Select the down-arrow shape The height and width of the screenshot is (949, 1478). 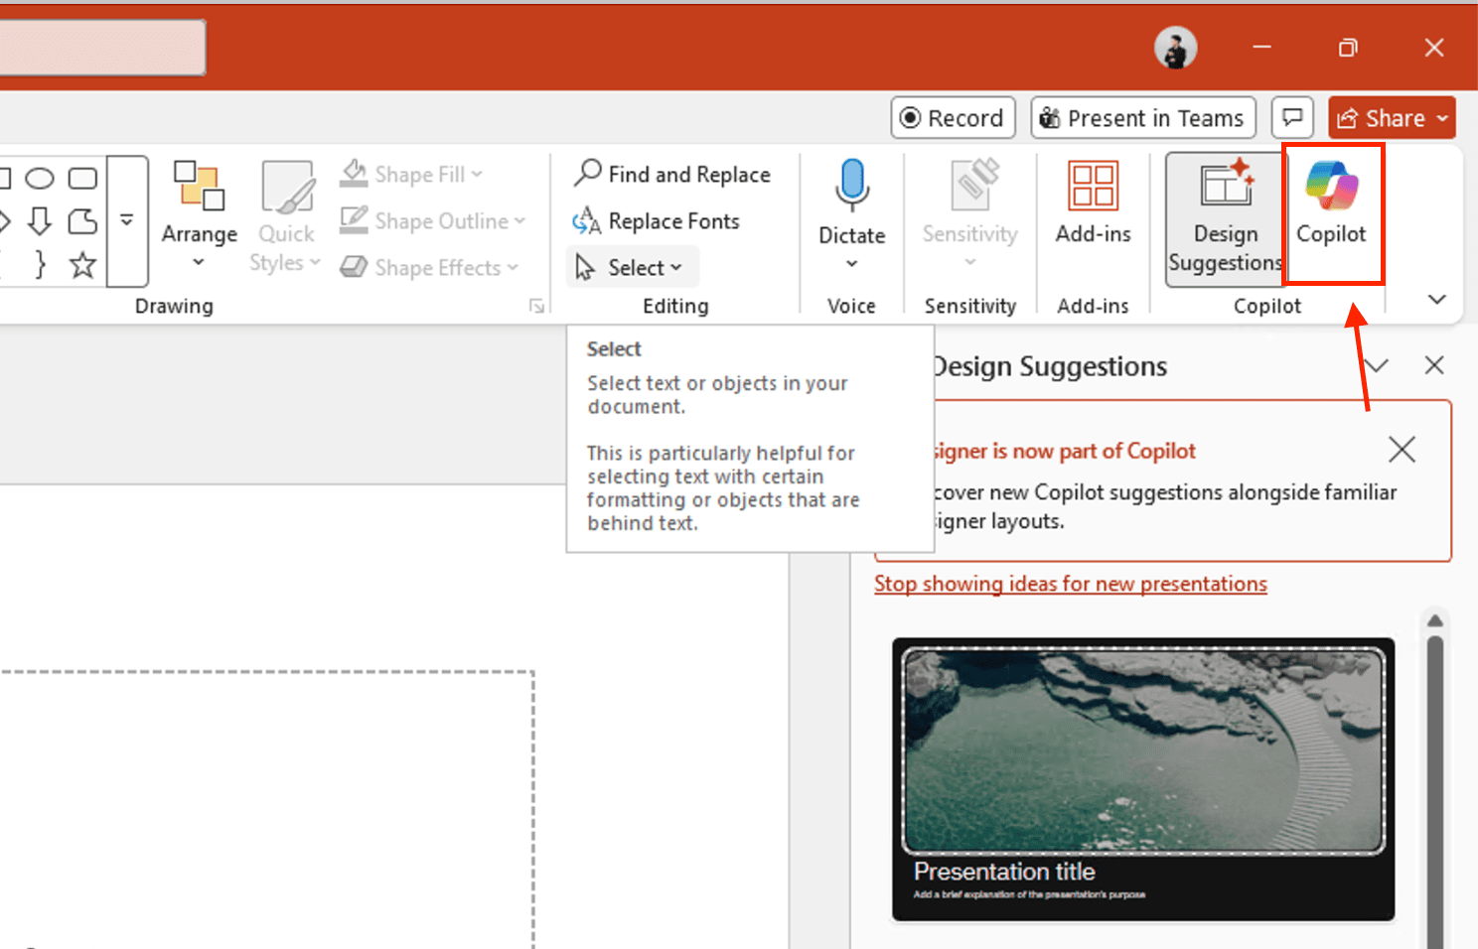(40, 222)
